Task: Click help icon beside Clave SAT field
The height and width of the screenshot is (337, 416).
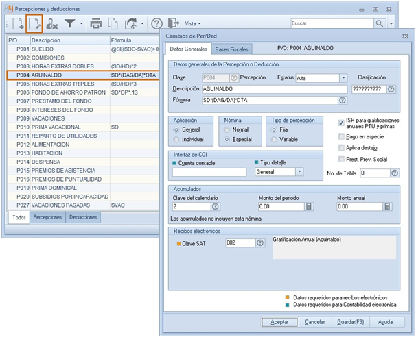Action: pos(260,242)
